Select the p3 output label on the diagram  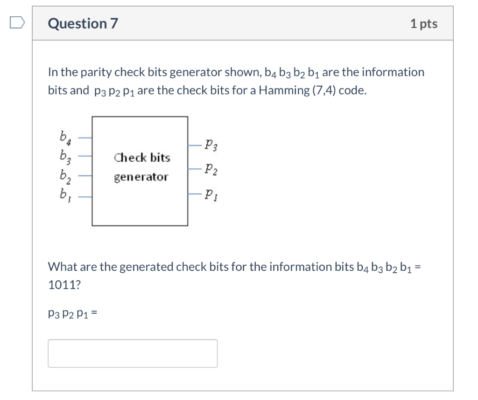[210, 144]
